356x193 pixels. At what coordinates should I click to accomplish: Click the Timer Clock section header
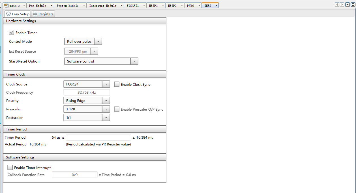click(85, 74)
